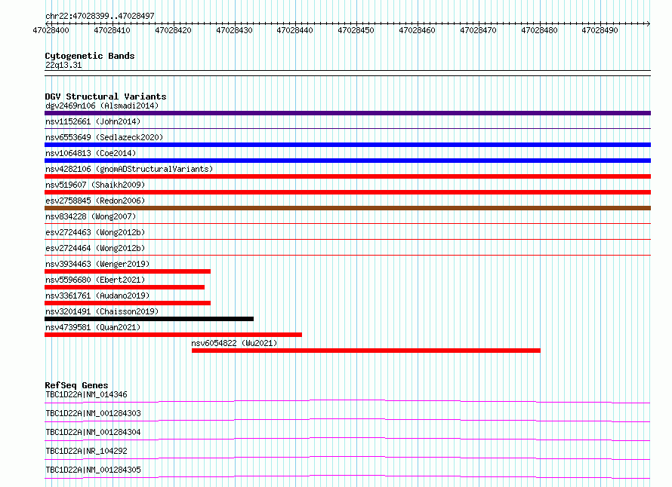
Task: Click ruler position 47028400
Action: click(x=51, y=30)
